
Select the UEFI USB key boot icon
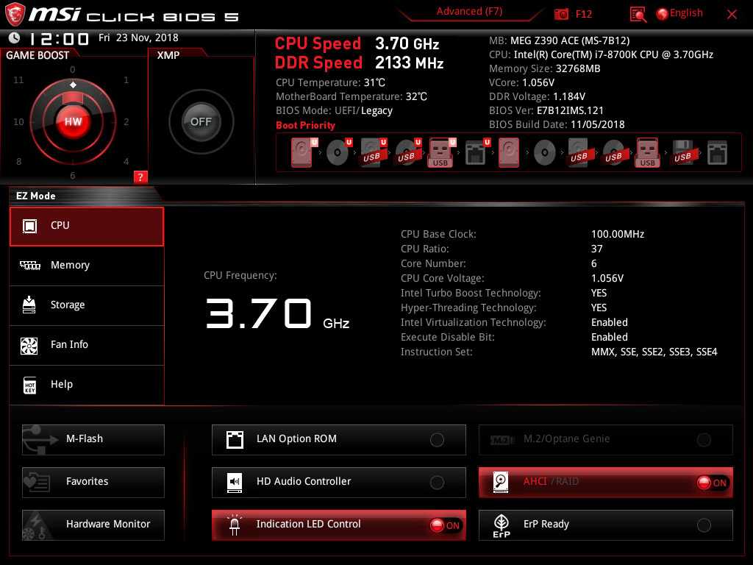click(442, 152)
